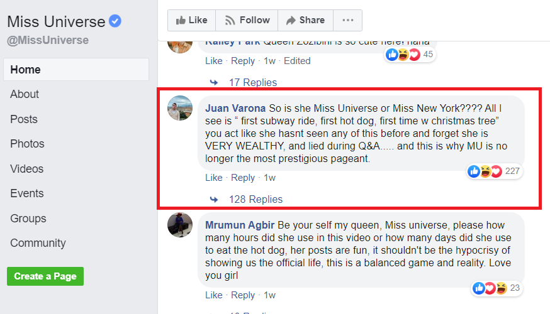Select Videos in the left navigation
This screenshot has height=314, width=550.
tap(27, 169)
